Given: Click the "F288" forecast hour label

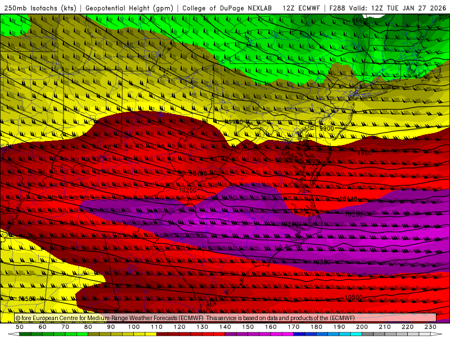Looking at the screenshot, I should pos(337,8).
